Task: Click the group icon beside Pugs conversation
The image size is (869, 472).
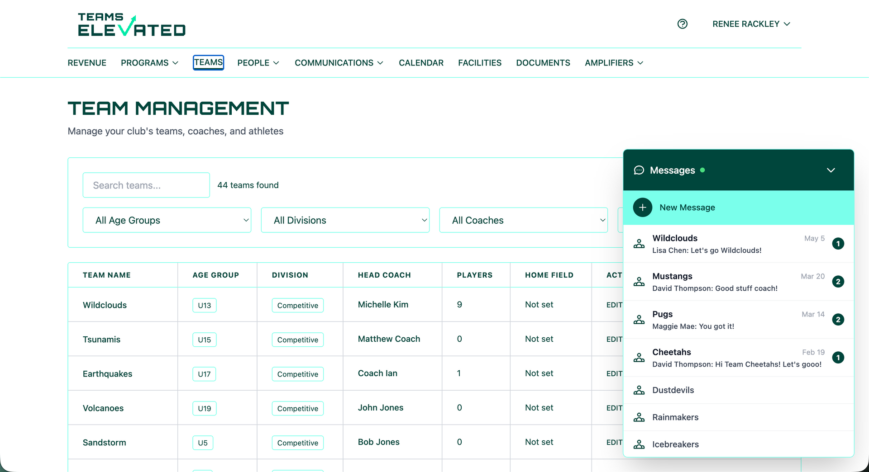Action: tap(639, 320)
